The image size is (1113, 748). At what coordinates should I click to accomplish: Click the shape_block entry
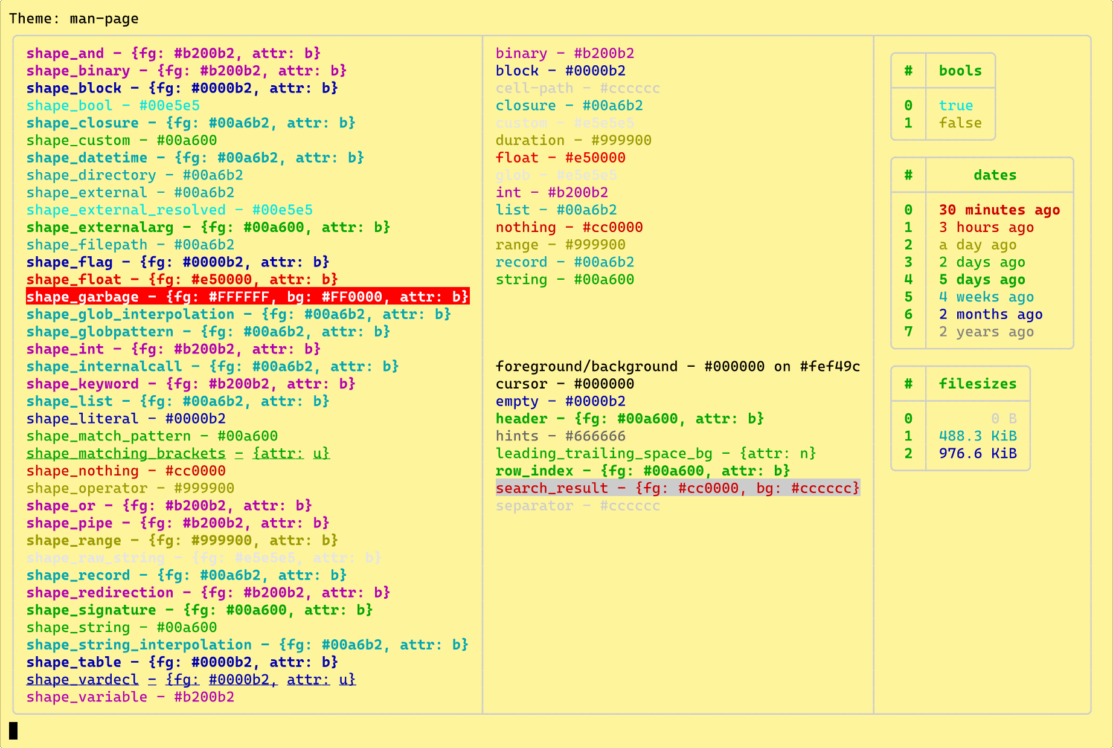click(182, 88)
